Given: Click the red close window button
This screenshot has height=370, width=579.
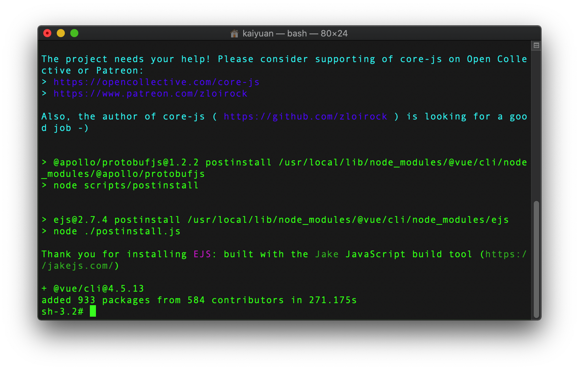Looking at the screenshot, I should click(x=47, y=33).
